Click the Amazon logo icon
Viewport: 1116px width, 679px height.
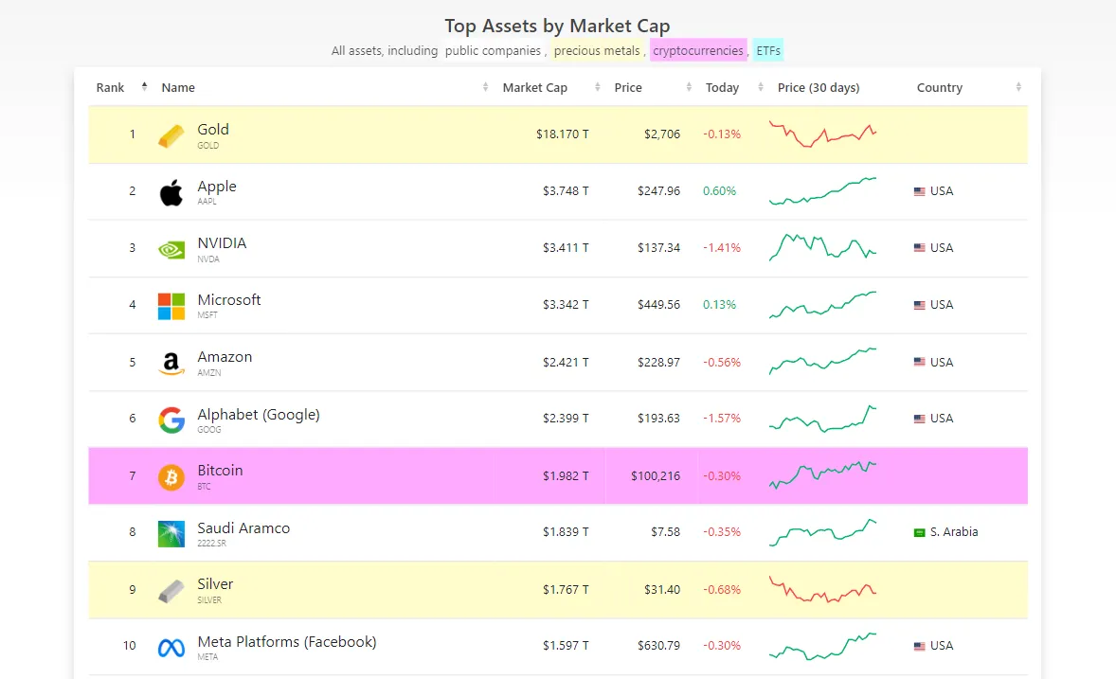click(x=171, y=363)
